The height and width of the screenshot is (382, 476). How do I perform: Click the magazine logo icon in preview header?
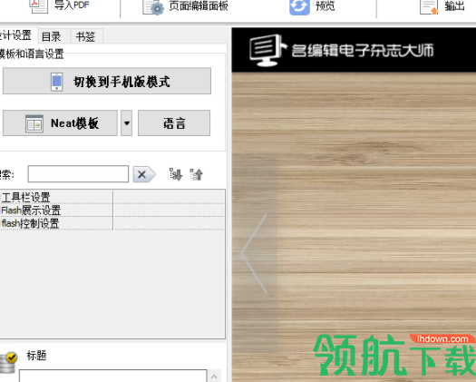pyautogui.click(x=267, y=50)
